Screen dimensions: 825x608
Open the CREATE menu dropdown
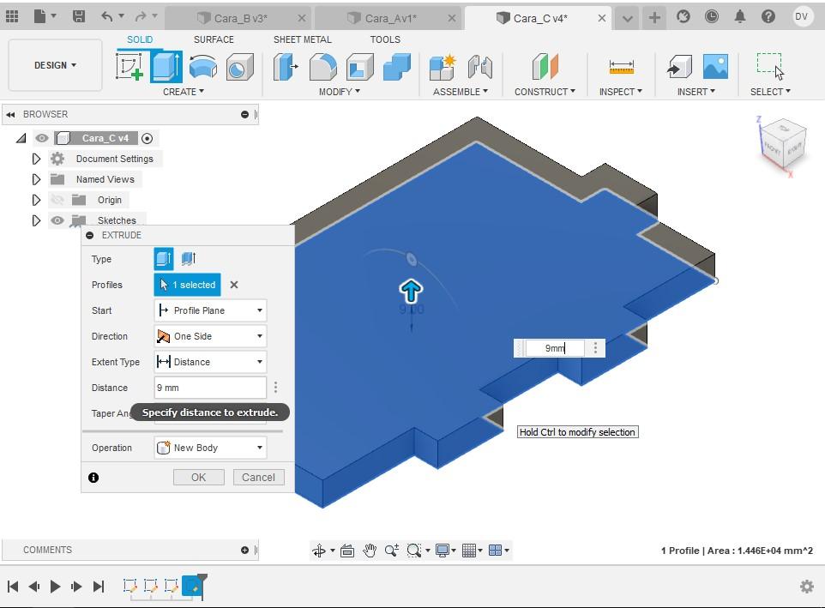click(184, 92)
